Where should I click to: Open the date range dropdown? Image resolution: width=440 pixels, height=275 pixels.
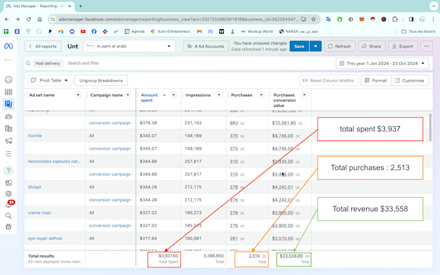tap(382, 63)
